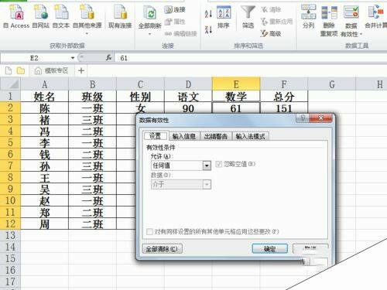Open Data Validation (数据有效性) ribbon button
Viewport: 387px width, 290px height.
click(x=351, y=21)
